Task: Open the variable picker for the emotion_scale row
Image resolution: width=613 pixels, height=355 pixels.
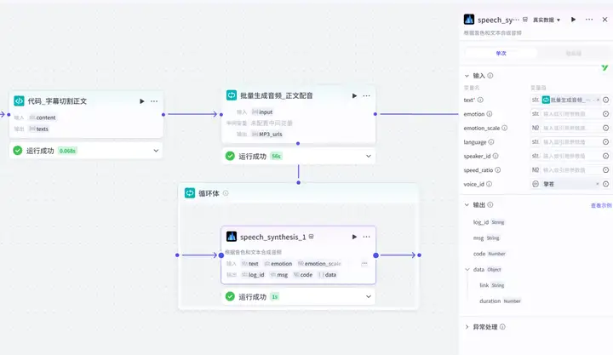Action: [605, 128]
